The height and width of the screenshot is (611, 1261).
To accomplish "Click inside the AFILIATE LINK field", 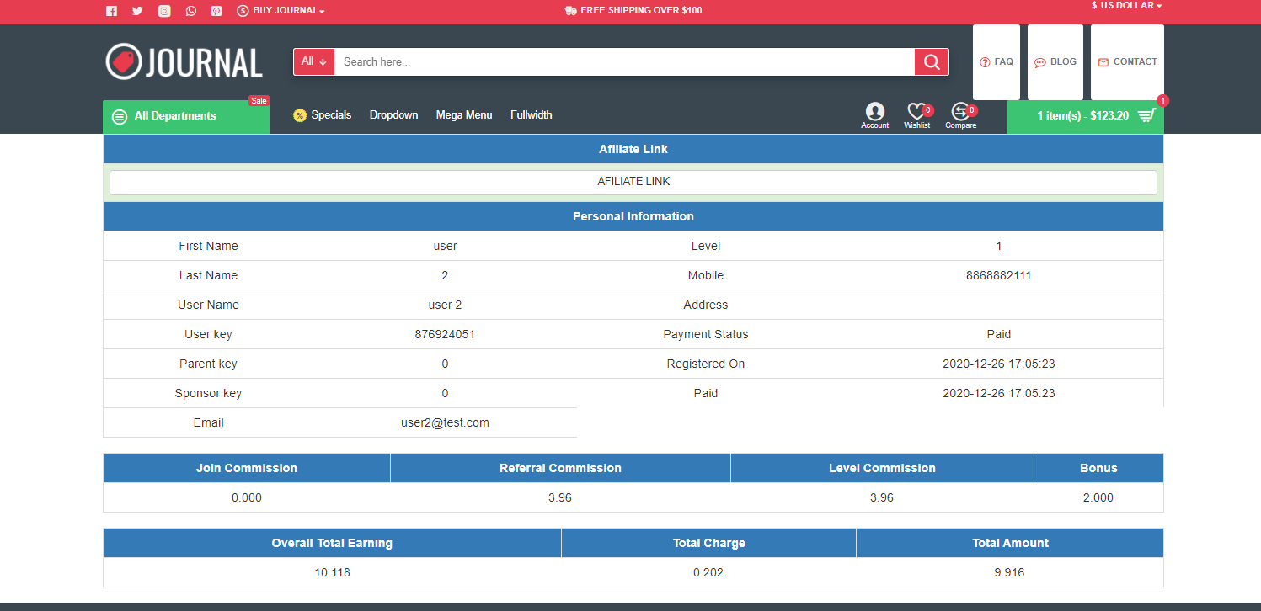I will point(633,182).
